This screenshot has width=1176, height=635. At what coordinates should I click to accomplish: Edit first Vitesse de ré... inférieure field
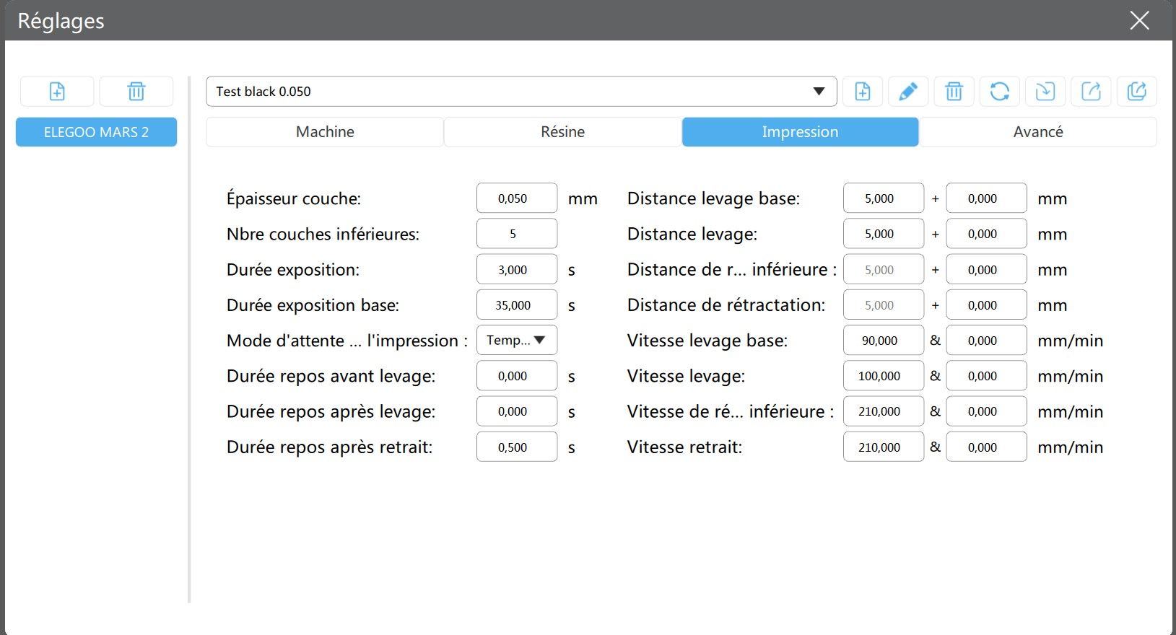tap(884, 411)
